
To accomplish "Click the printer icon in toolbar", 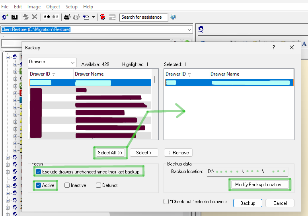I will pyautogui.click(x=67, y=17).
